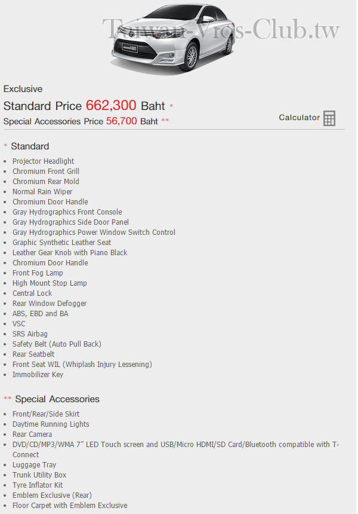Click the Front Fog Lamp item
This screenshot has width=358, height=514.
pyautogui.click(x=38, y=273)
